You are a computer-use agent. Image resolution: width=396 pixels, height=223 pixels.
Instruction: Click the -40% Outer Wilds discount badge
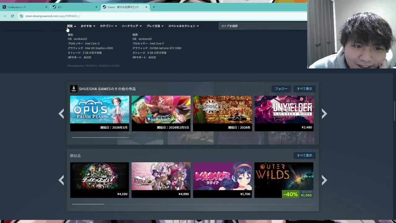291,194
